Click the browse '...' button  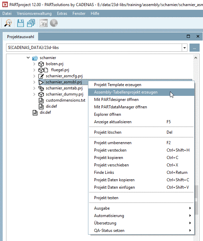(194, 48)
